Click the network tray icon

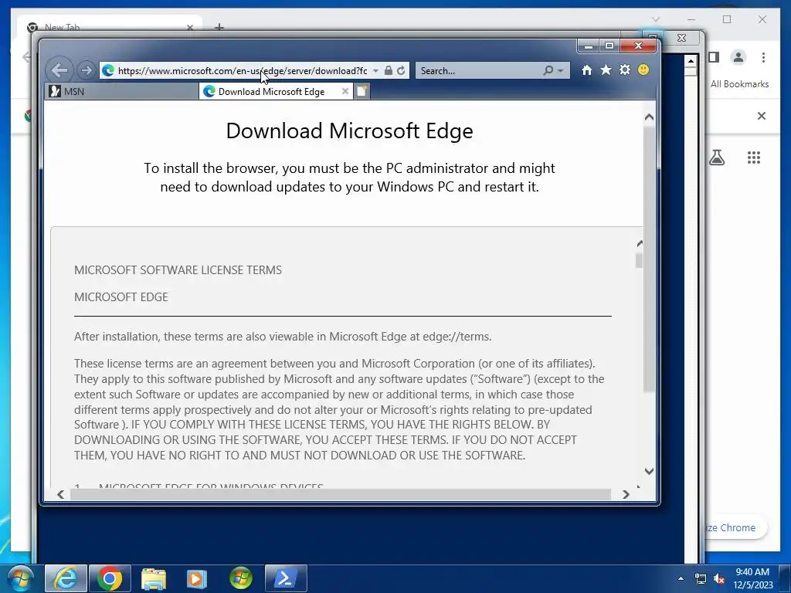pos(700,578)
